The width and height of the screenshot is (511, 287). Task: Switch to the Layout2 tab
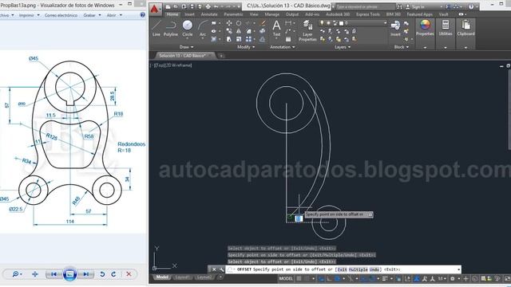[204, 277]
